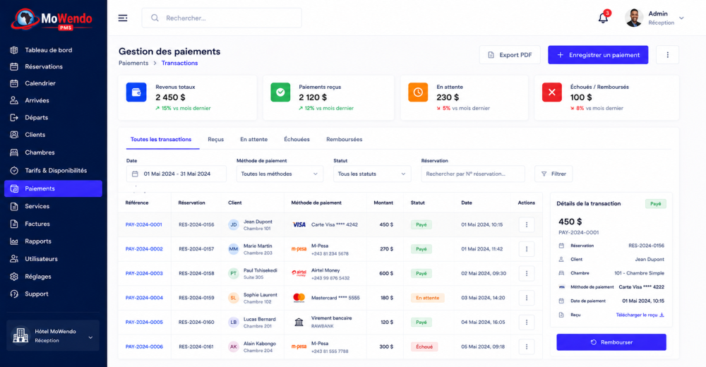706x367 pixels.
Task: Focus the Rechercher search field
Action: click(222, 18)
